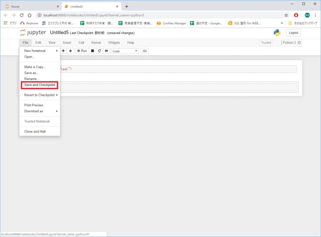Close the Home tab
This screenshot has width=321, height=237.
pos(58,7)
